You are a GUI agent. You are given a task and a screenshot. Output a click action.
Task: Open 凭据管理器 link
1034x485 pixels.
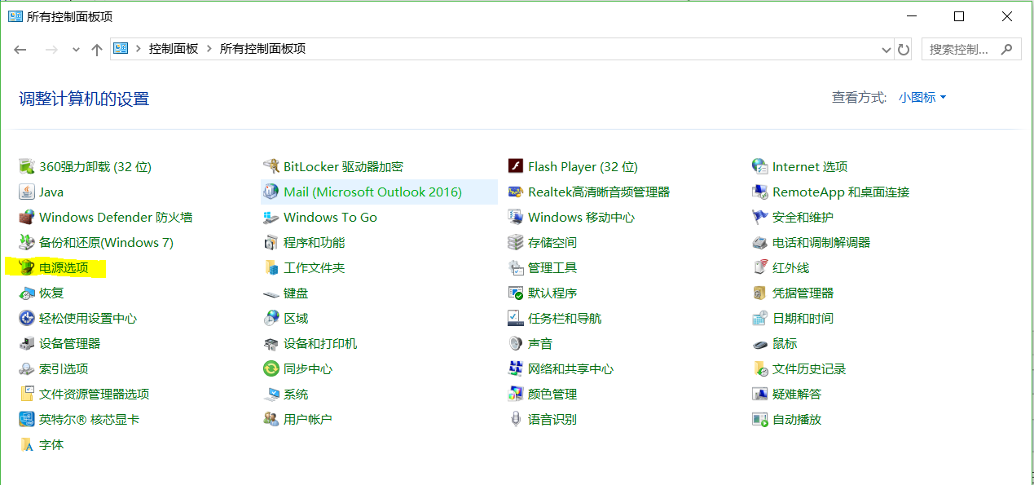803,293
